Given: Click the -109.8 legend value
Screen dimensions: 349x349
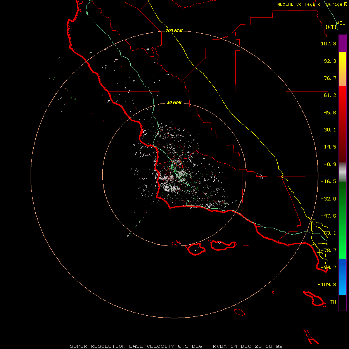Looking at the screenshot, I should coord(327,285).
